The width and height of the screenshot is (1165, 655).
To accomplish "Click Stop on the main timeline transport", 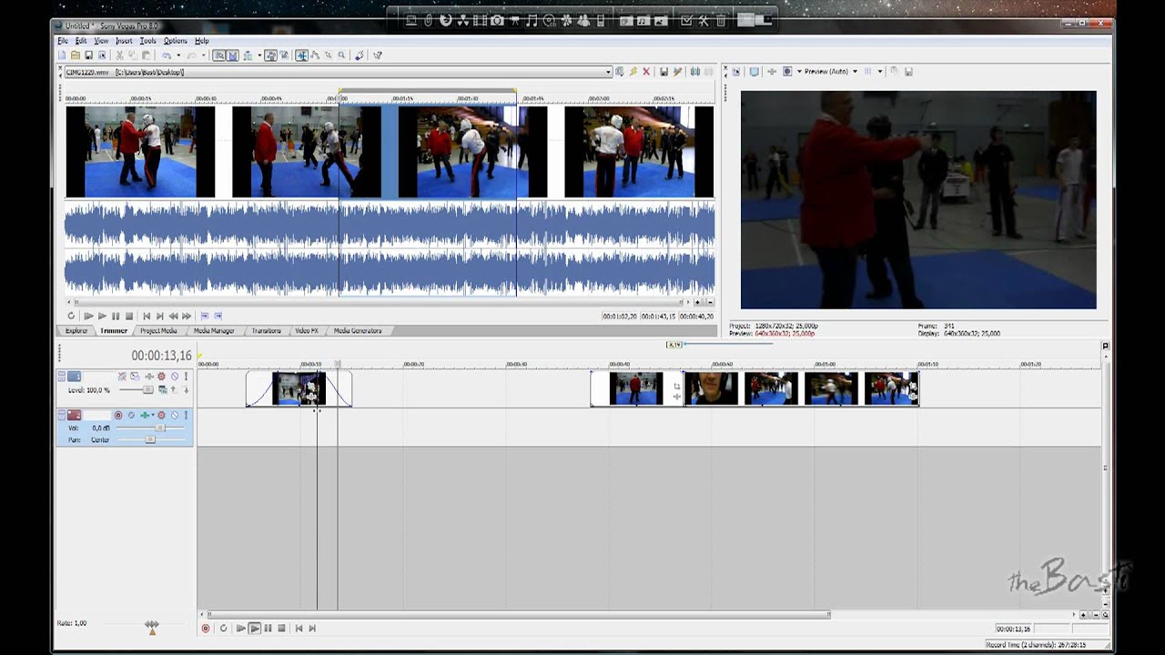I will pyautogui.click(x=282, y=628).
